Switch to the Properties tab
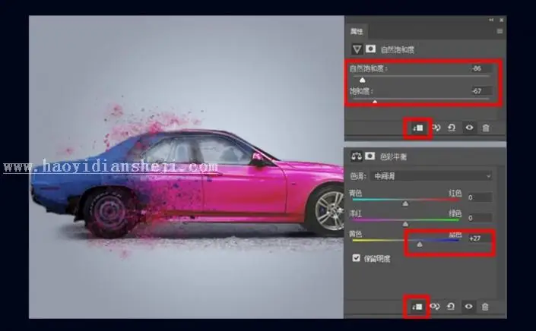Viewport: 536px width, 331px height. click(357, 31)
